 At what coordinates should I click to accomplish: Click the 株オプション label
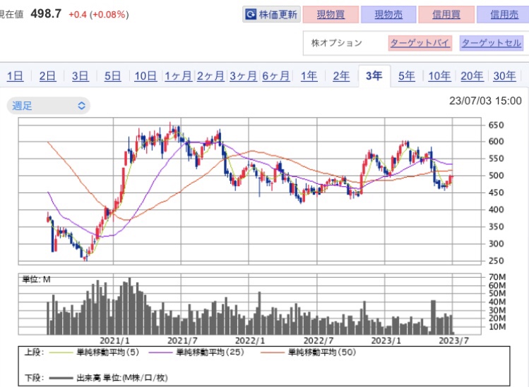coord(336,43)
